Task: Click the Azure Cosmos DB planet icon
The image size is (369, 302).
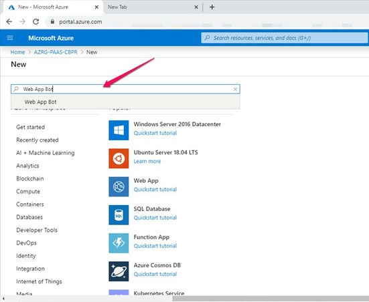Action: 119,271
